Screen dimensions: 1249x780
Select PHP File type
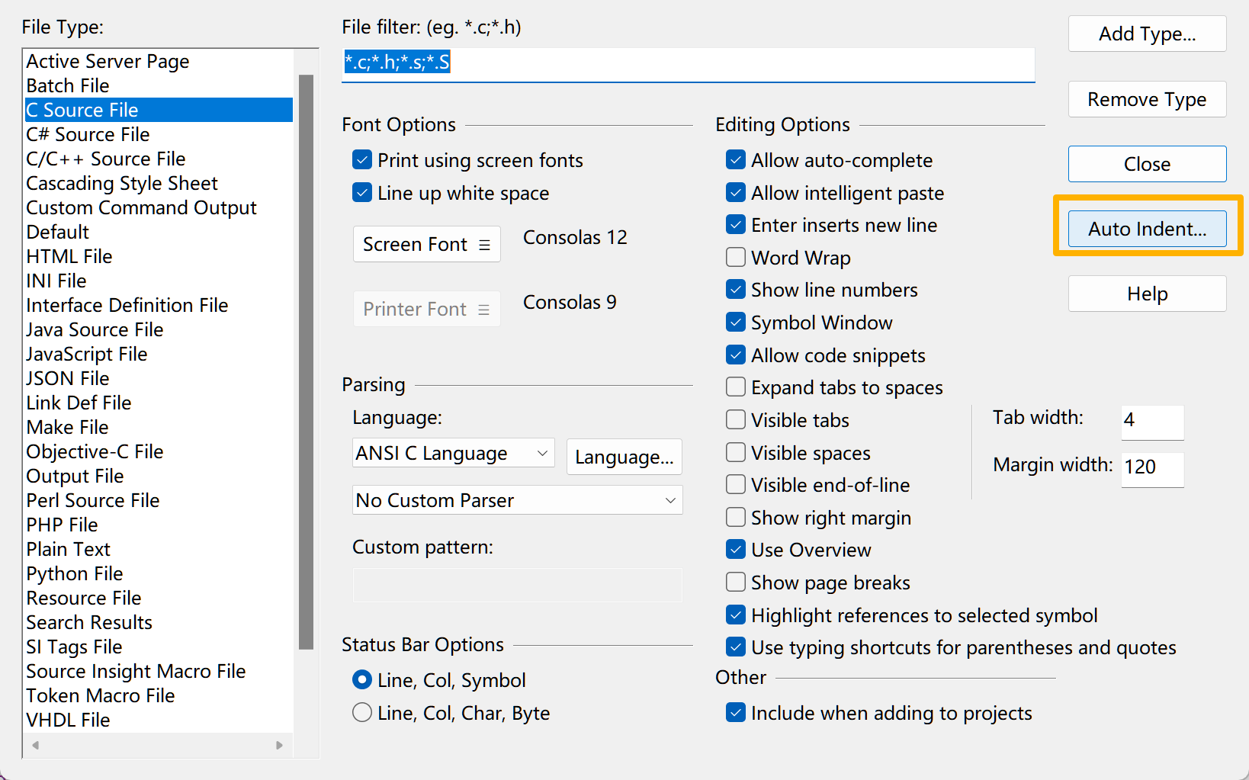(x=159, y=525)
